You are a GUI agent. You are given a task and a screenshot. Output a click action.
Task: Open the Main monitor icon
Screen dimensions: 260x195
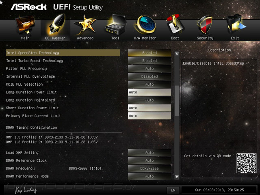pyautogui.click(x=25, y=25)
